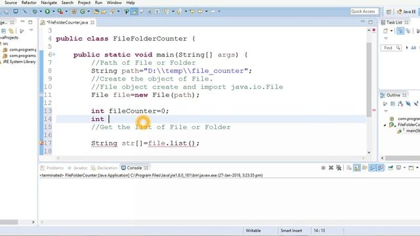
Task: Switch to the Java EE perspective
Action: coord(407,12)
